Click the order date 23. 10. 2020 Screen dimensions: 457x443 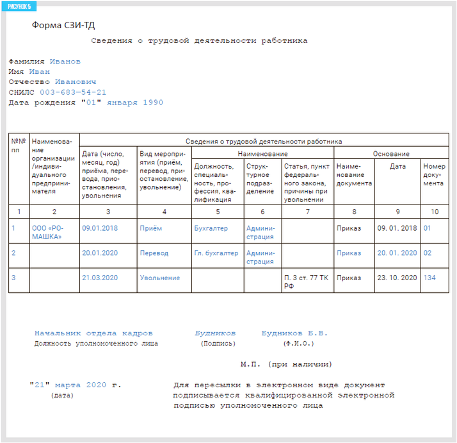point(397,278)
